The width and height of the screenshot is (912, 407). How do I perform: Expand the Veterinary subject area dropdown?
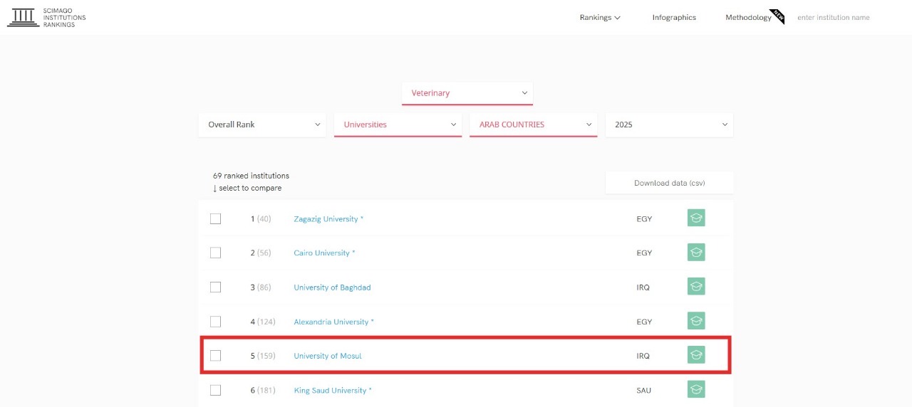pos(467,93)
